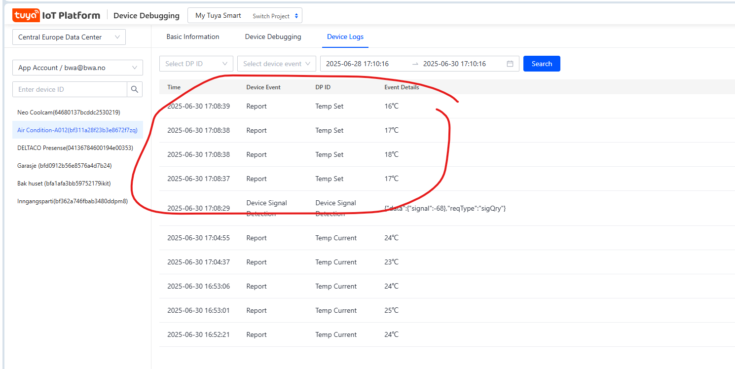The width and height of the screenshot is (735, 369).
Task: Select the Device Logs tab
Action: [345, 37]
